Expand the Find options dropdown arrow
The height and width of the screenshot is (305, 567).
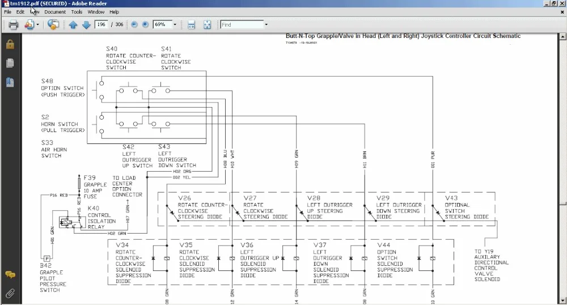pyautogui.click(x=266, y=25)
